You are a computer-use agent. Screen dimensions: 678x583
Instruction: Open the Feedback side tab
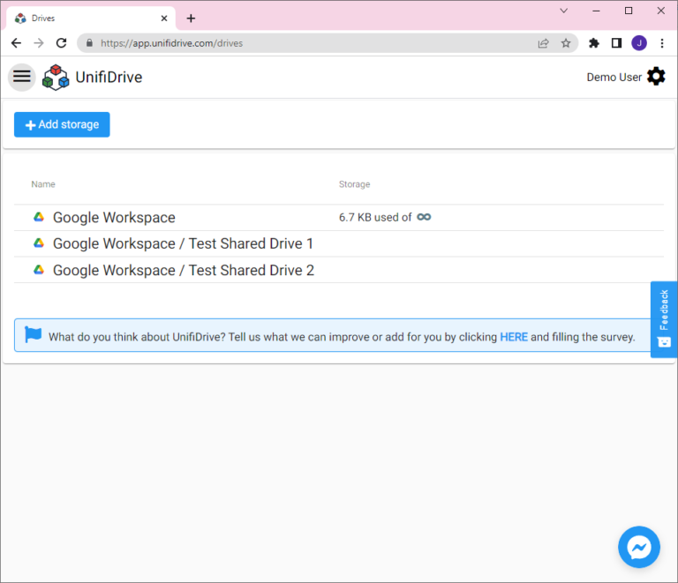pyautogui.click(x=664, y=319)
